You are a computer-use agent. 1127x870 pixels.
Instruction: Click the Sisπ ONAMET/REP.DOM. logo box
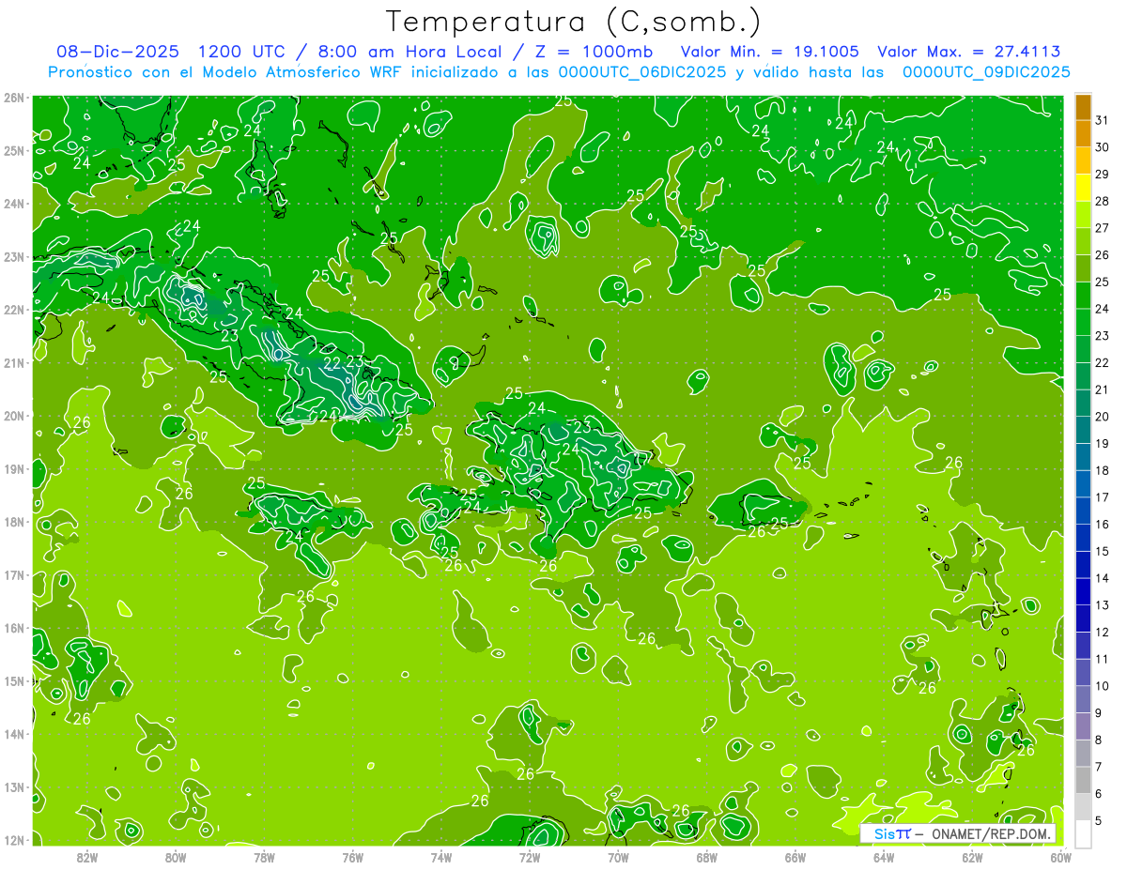tap(958, 833)
